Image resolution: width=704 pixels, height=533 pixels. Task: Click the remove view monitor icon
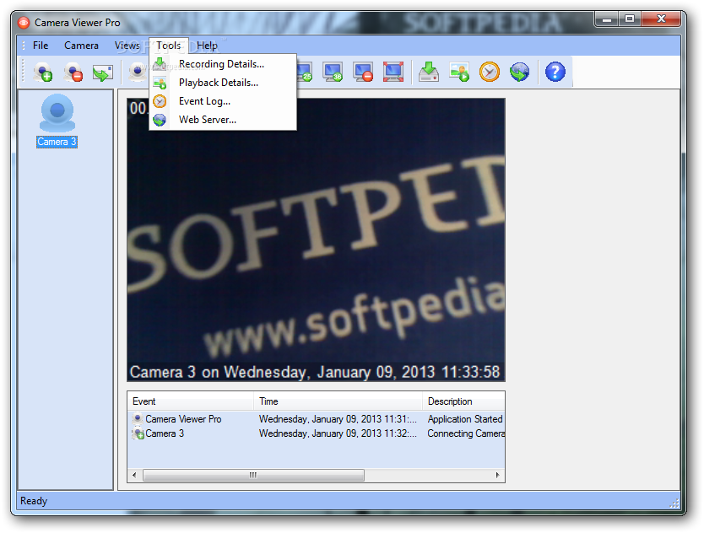point(363,72)
